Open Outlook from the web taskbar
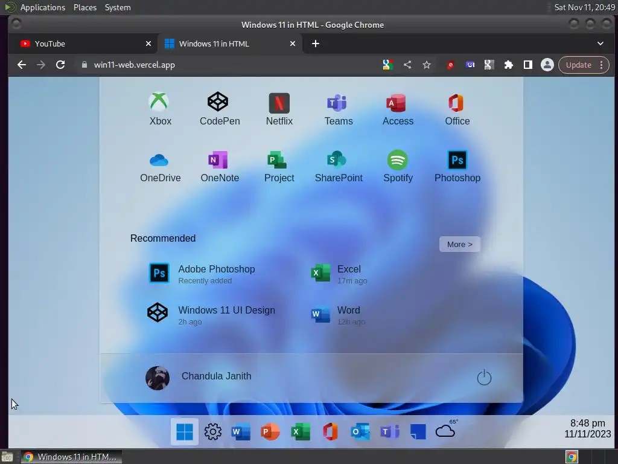 click(x=360, y=431)
